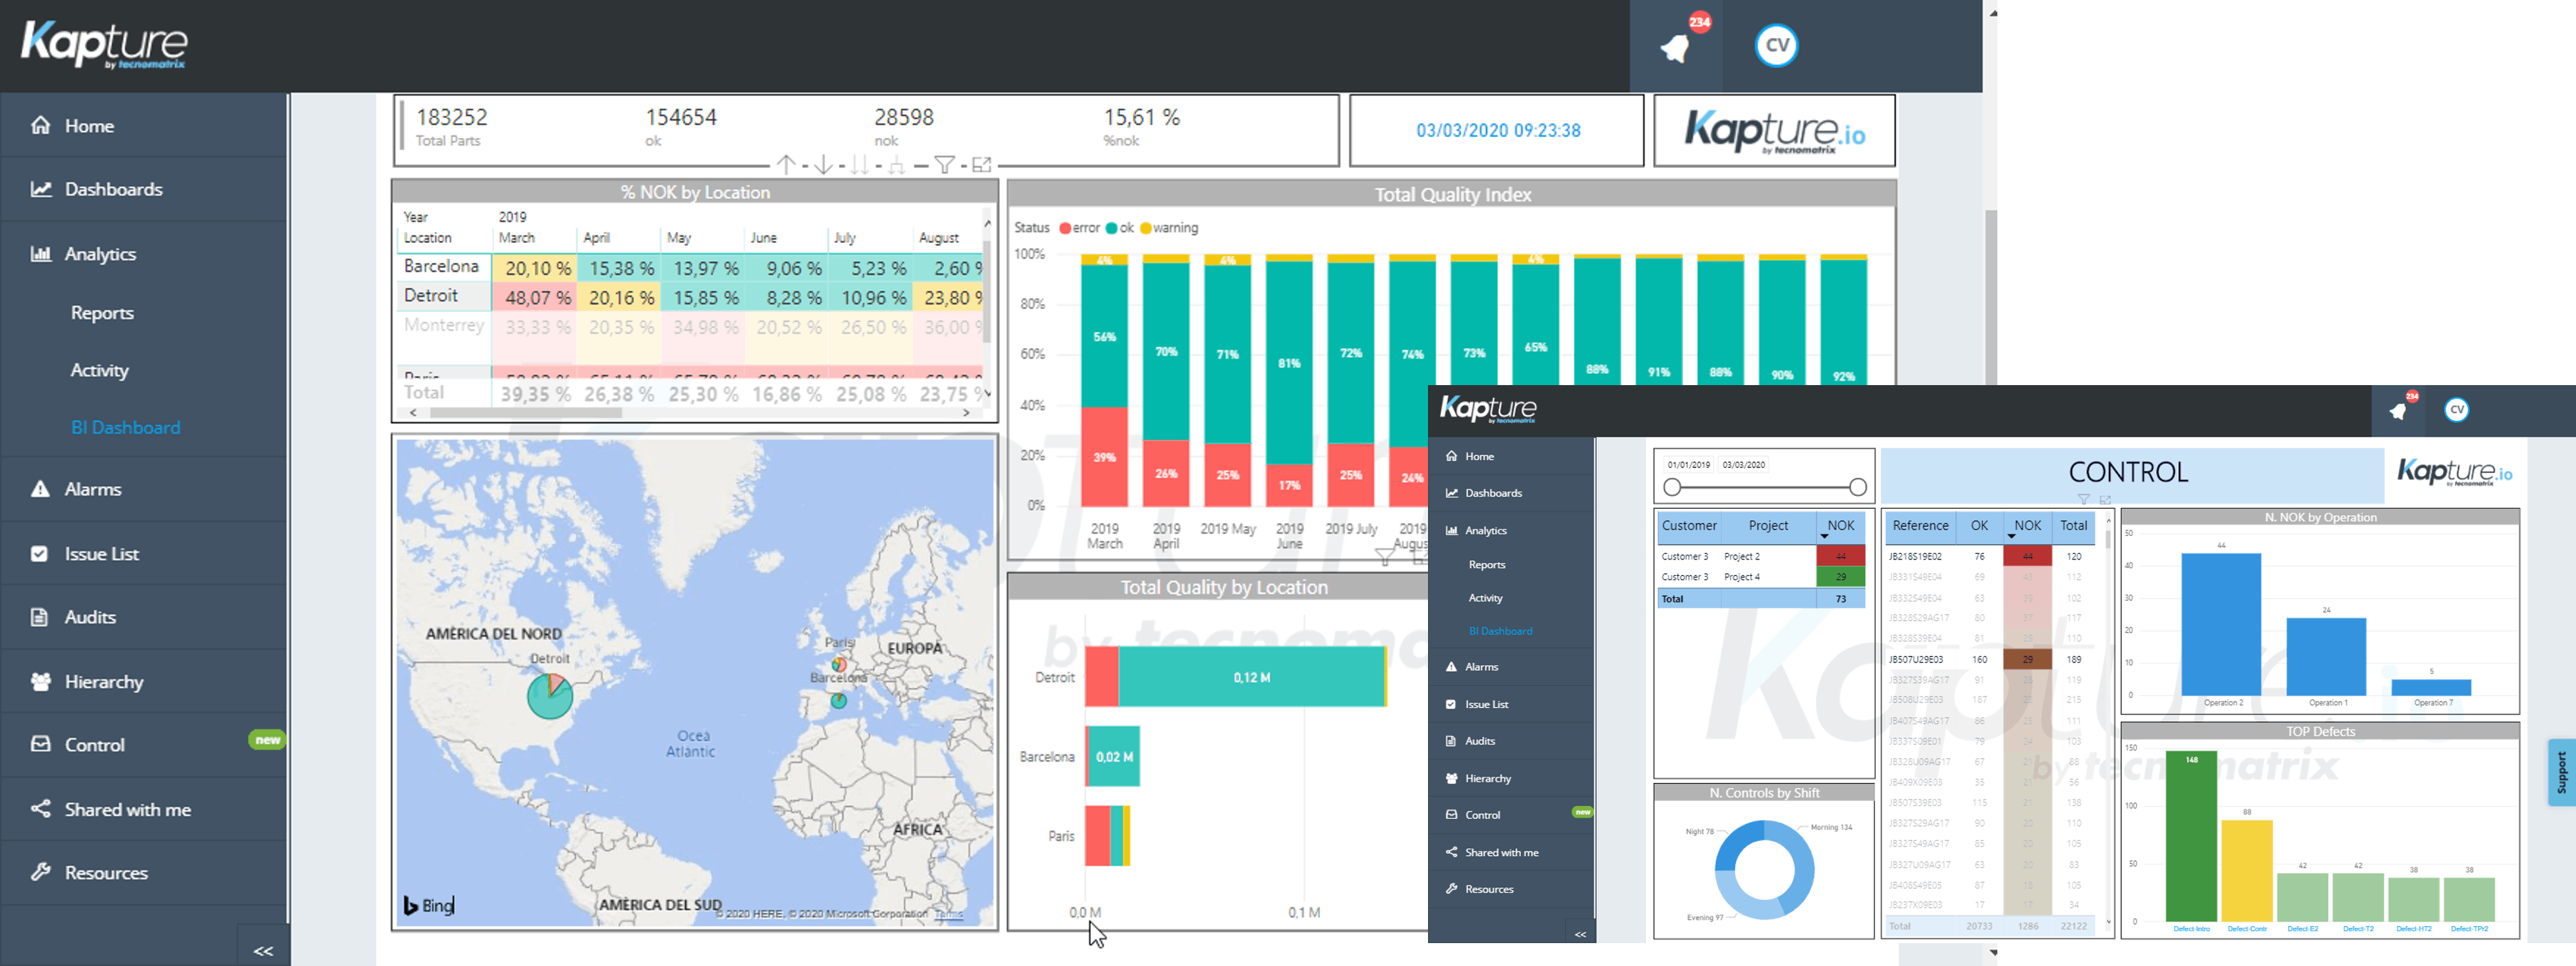Click the drill down arrow icon
2576x966 pixels.
[823, 164]
